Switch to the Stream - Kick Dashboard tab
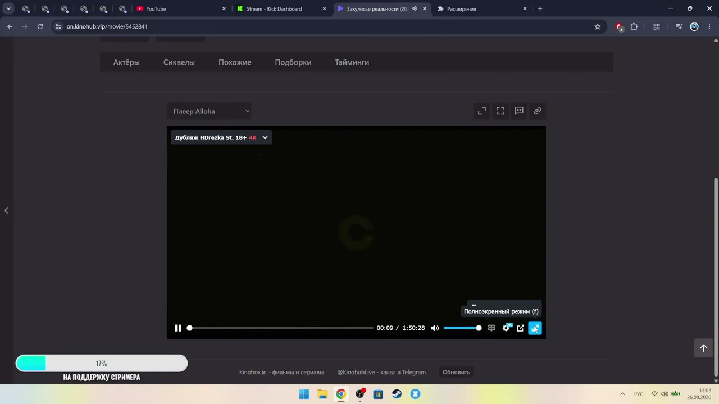This screenshot has height=404, width=719. pos(282,9)
